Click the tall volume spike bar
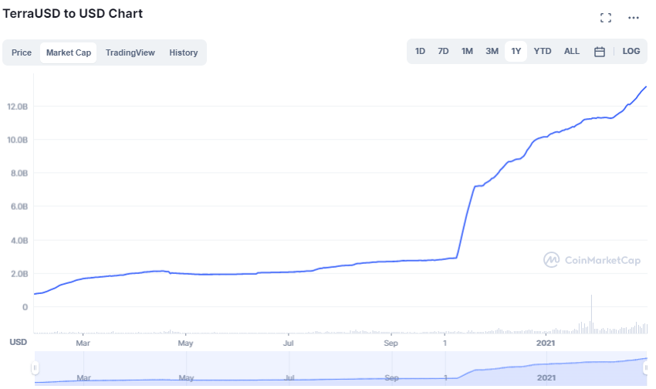656x389 pixels. tap(592, 313)
